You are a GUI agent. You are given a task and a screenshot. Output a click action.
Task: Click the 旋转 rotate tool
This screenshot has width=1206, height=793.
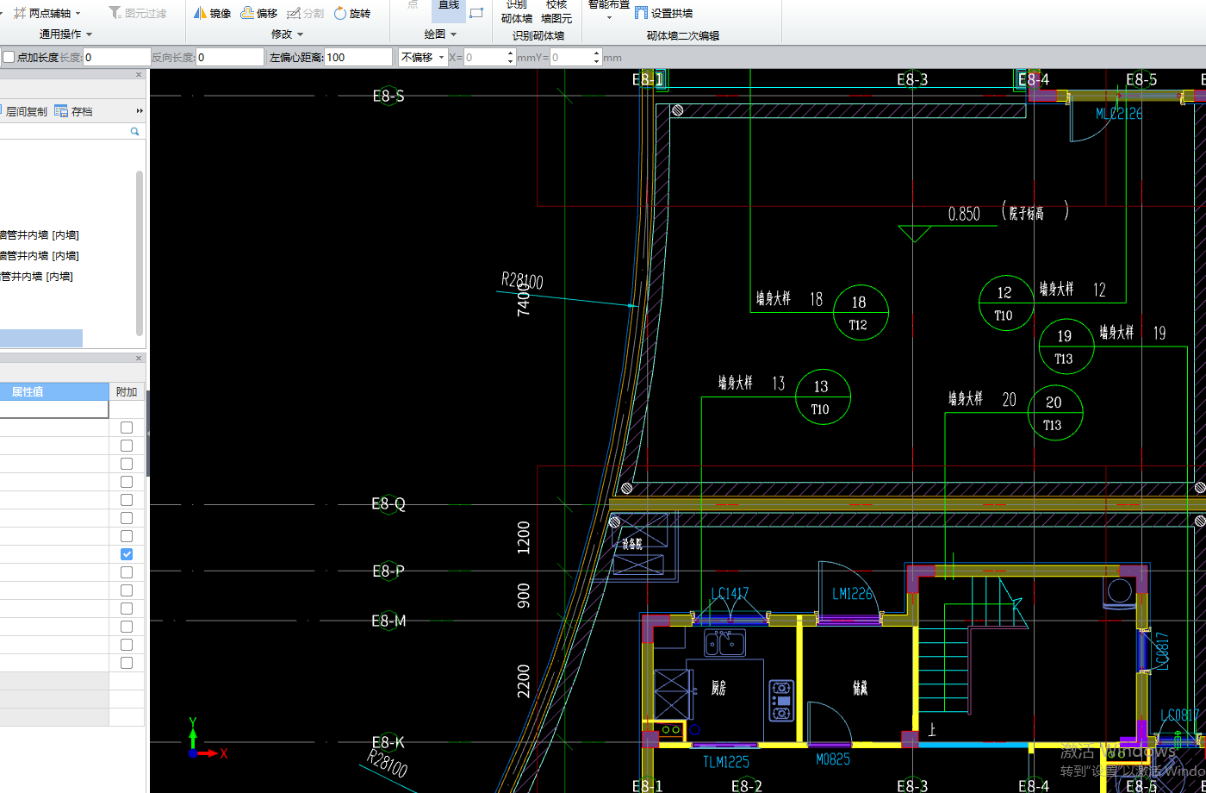tap(351, 13)
